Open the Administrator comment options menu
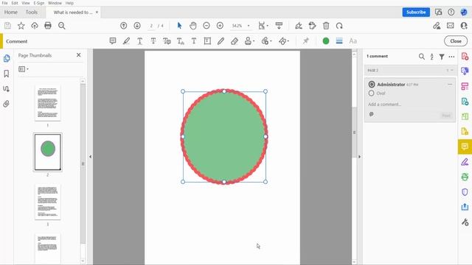 [x=450, y=85]
